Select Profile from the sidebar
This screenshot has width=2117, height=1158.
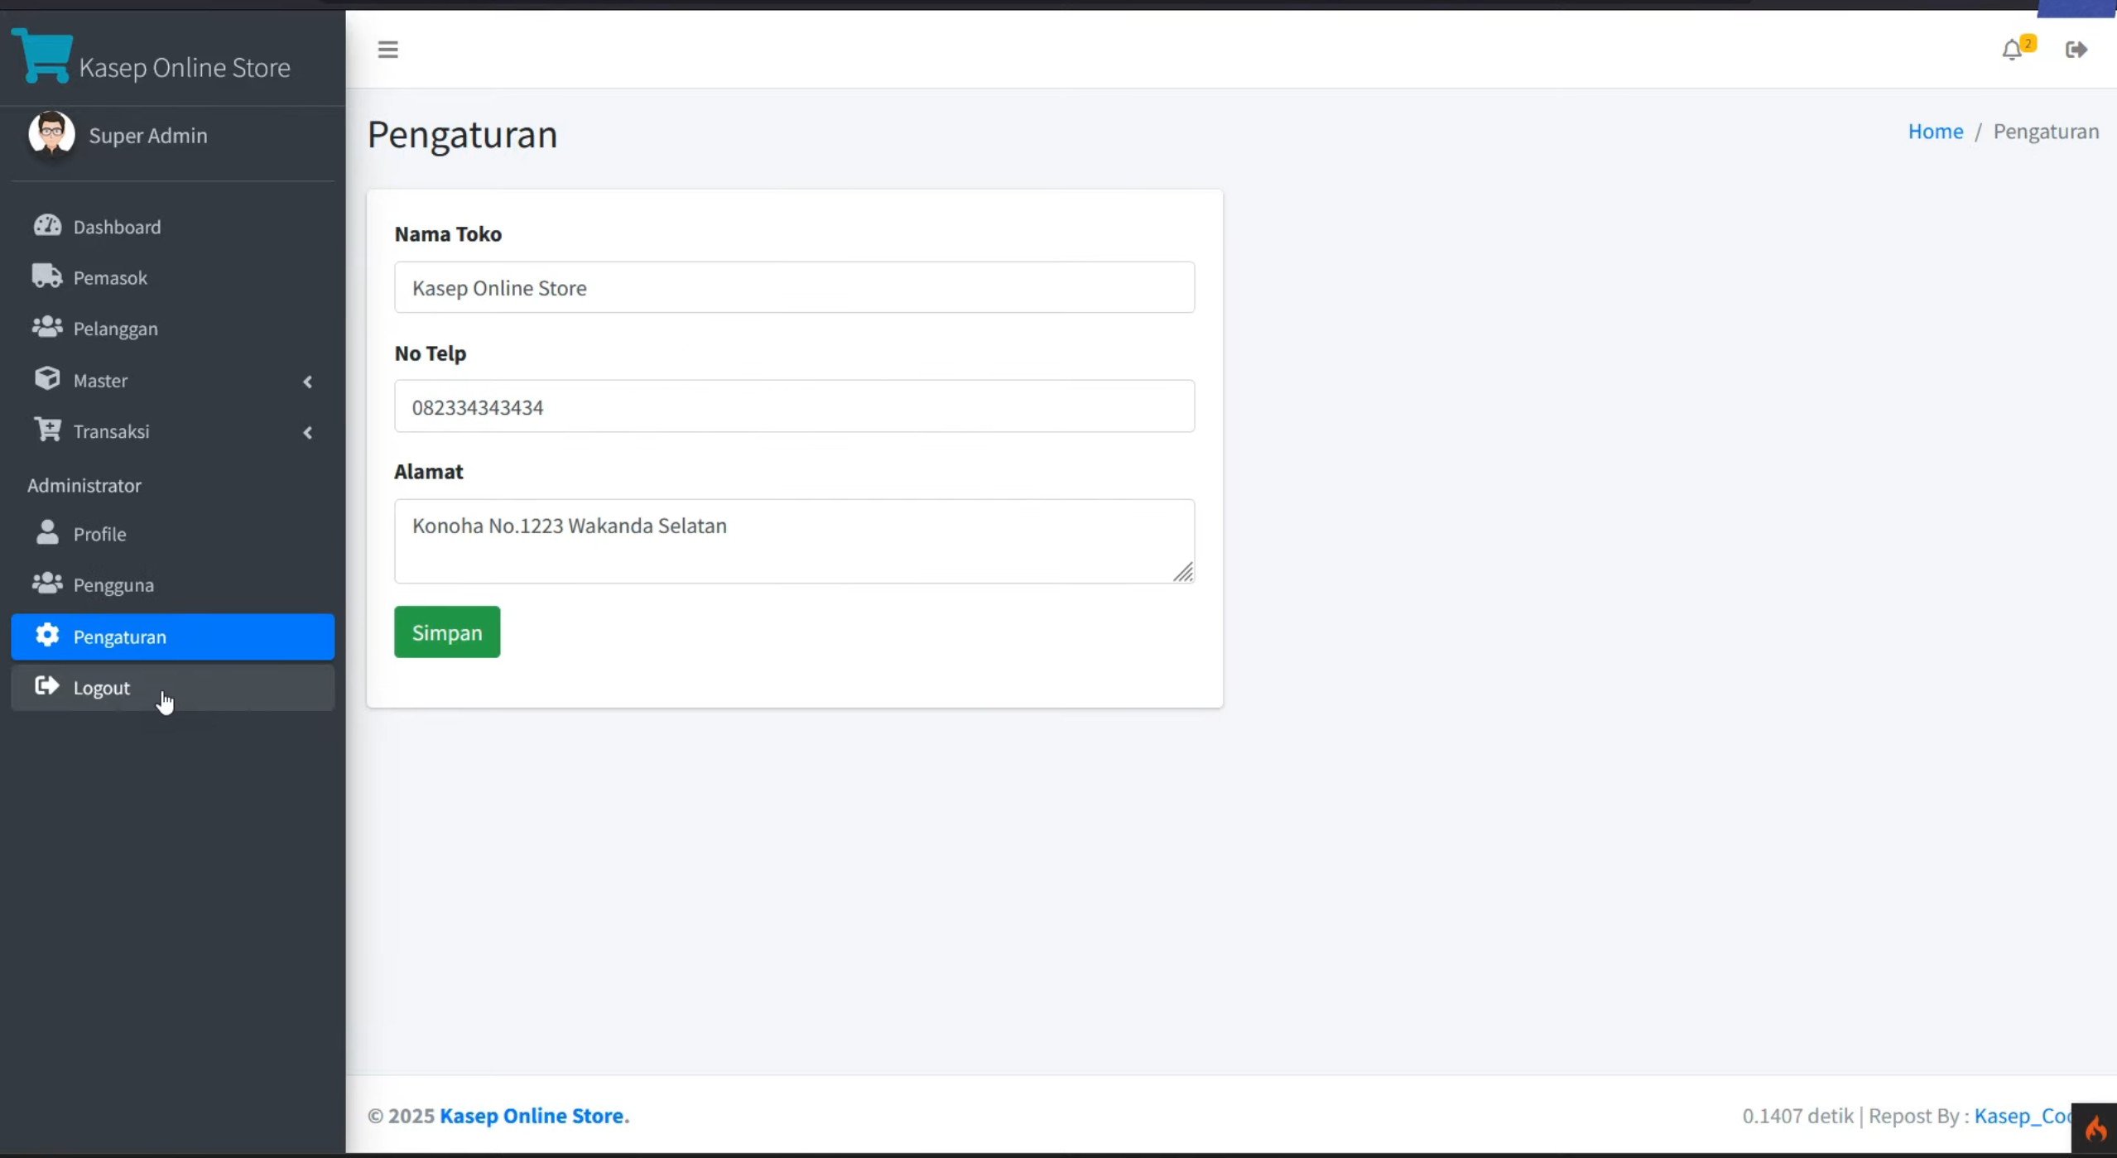click(173, 534)
